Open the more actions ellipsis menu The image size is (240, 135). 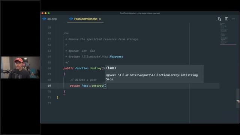[234, 19]
